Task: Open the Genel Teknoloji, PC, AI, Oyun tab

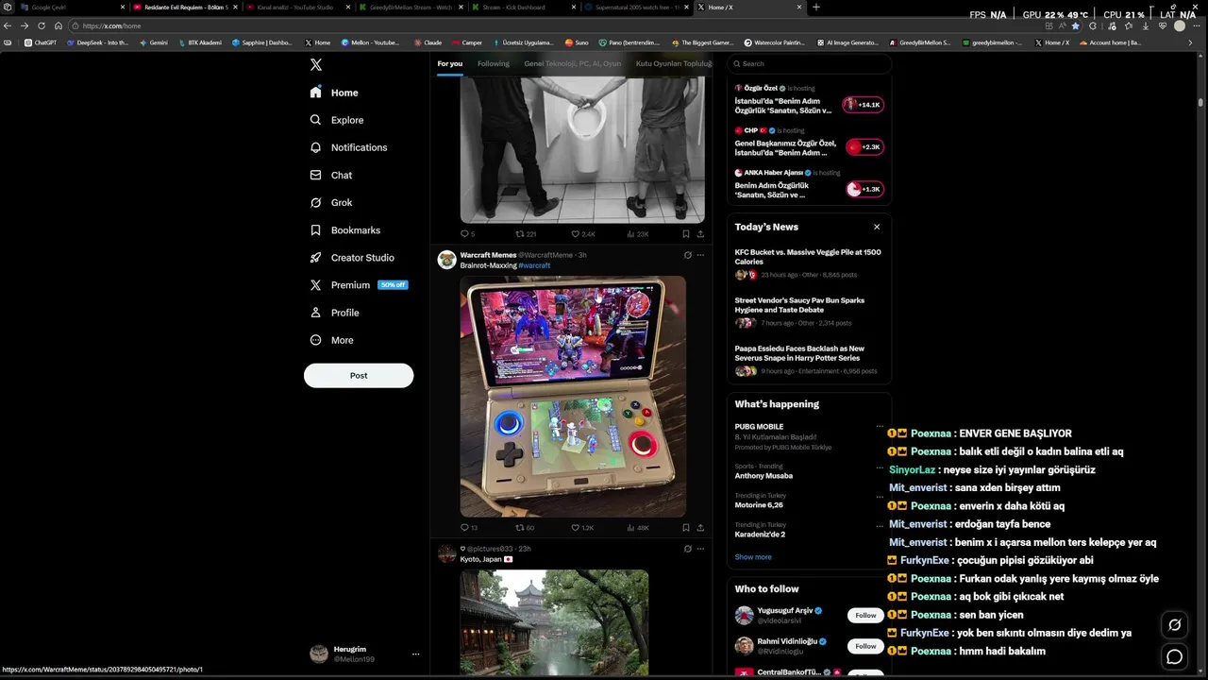Action: coord(573,63)
